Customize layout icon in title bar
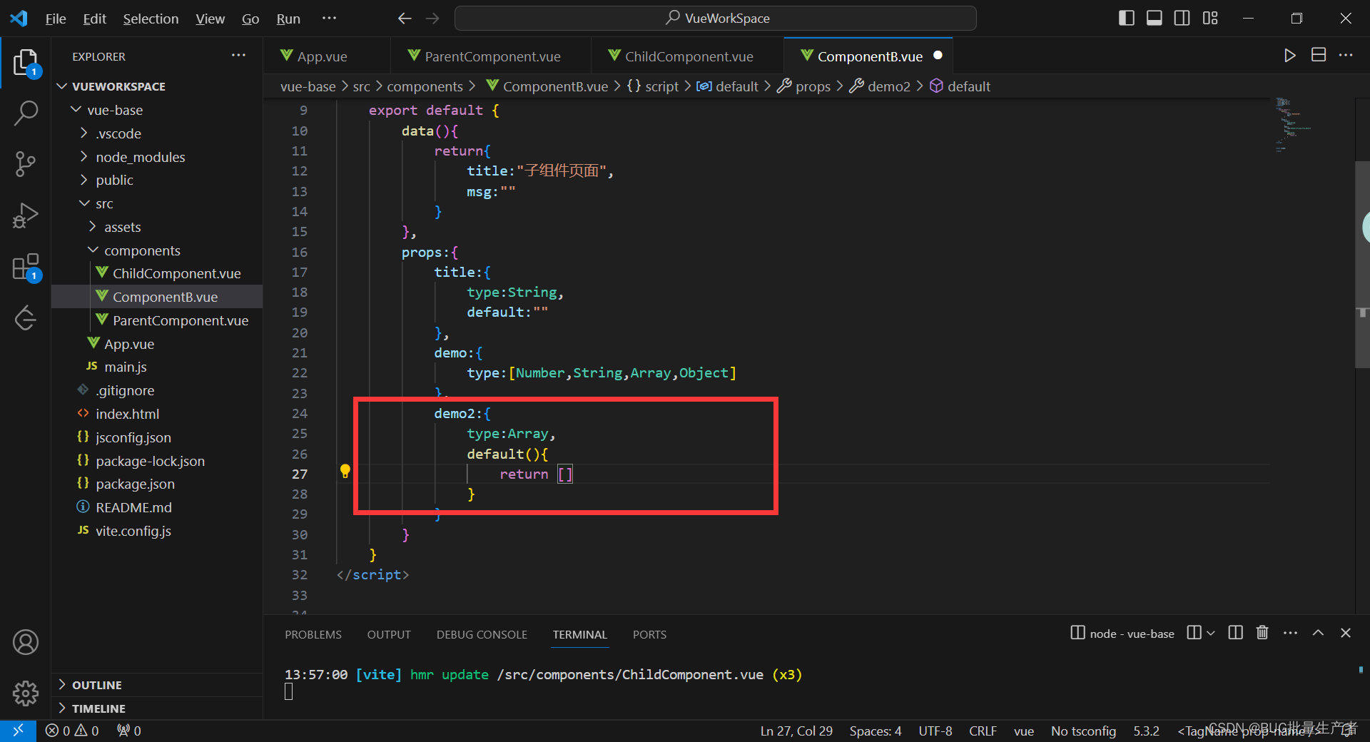Viewport: 1370px width, 742px height. click(1210, 19)
